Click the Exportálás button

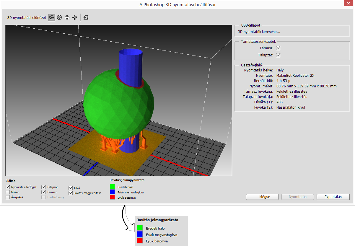(x=333, y=197)
